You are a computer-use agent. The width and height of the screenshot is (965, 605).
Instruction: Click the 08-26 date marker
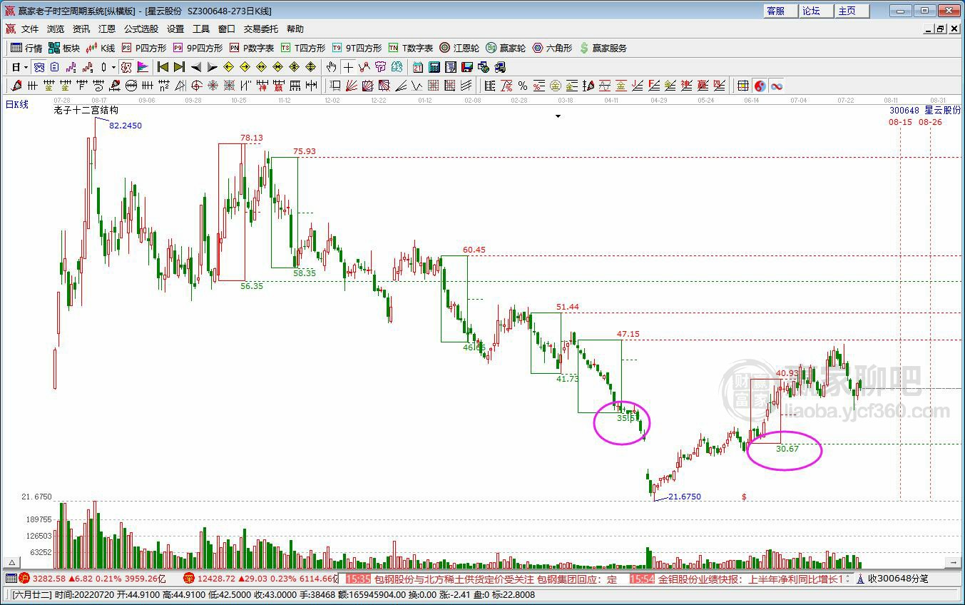coord(930,122)
